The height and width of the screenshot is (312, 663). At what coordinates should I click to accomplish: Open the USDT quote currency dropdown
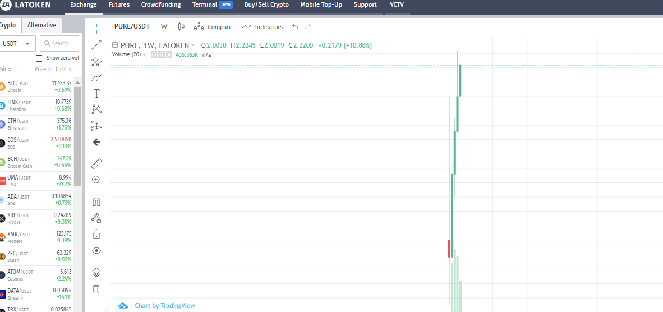[x=17, y=44]
